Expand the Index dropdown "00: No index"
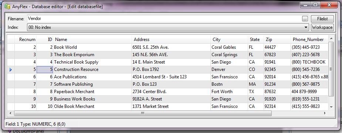This screenshot has width=342, height=133. [x=168, y=27]
